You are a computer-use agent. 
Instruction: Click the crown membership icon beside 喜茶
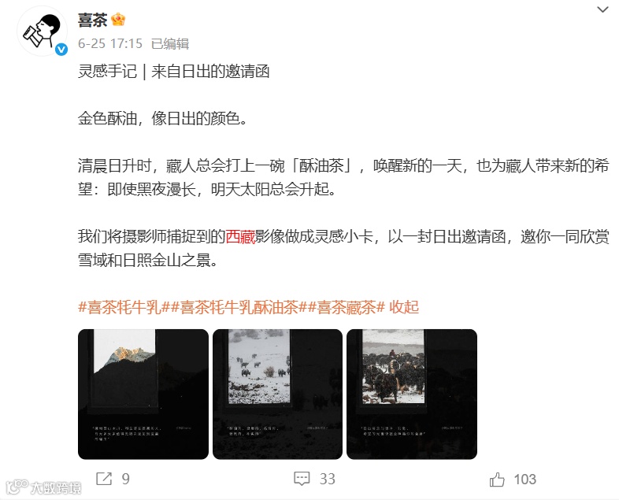click(118, 20)
